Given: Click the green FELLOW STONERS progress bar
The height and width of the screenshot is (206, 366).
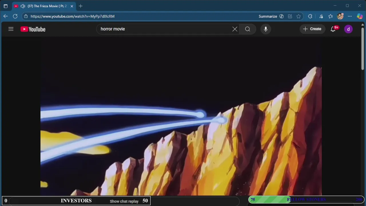Looking at the screenshot, I should click(306, 200).
